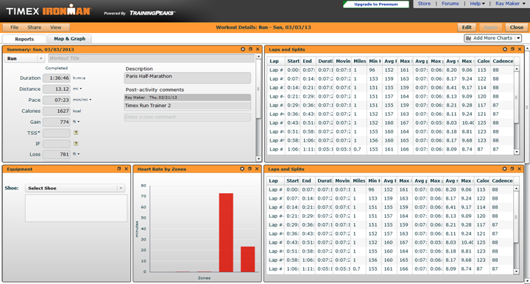The image size is (530, 284).
Task: Click the empty shoe details text box
Action: (x=76, y=208)
